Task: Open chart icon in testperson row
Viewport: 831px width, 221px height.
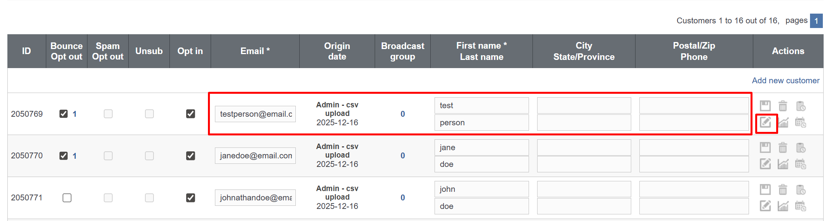Action: pyautogui.click(x=783, y=123)
